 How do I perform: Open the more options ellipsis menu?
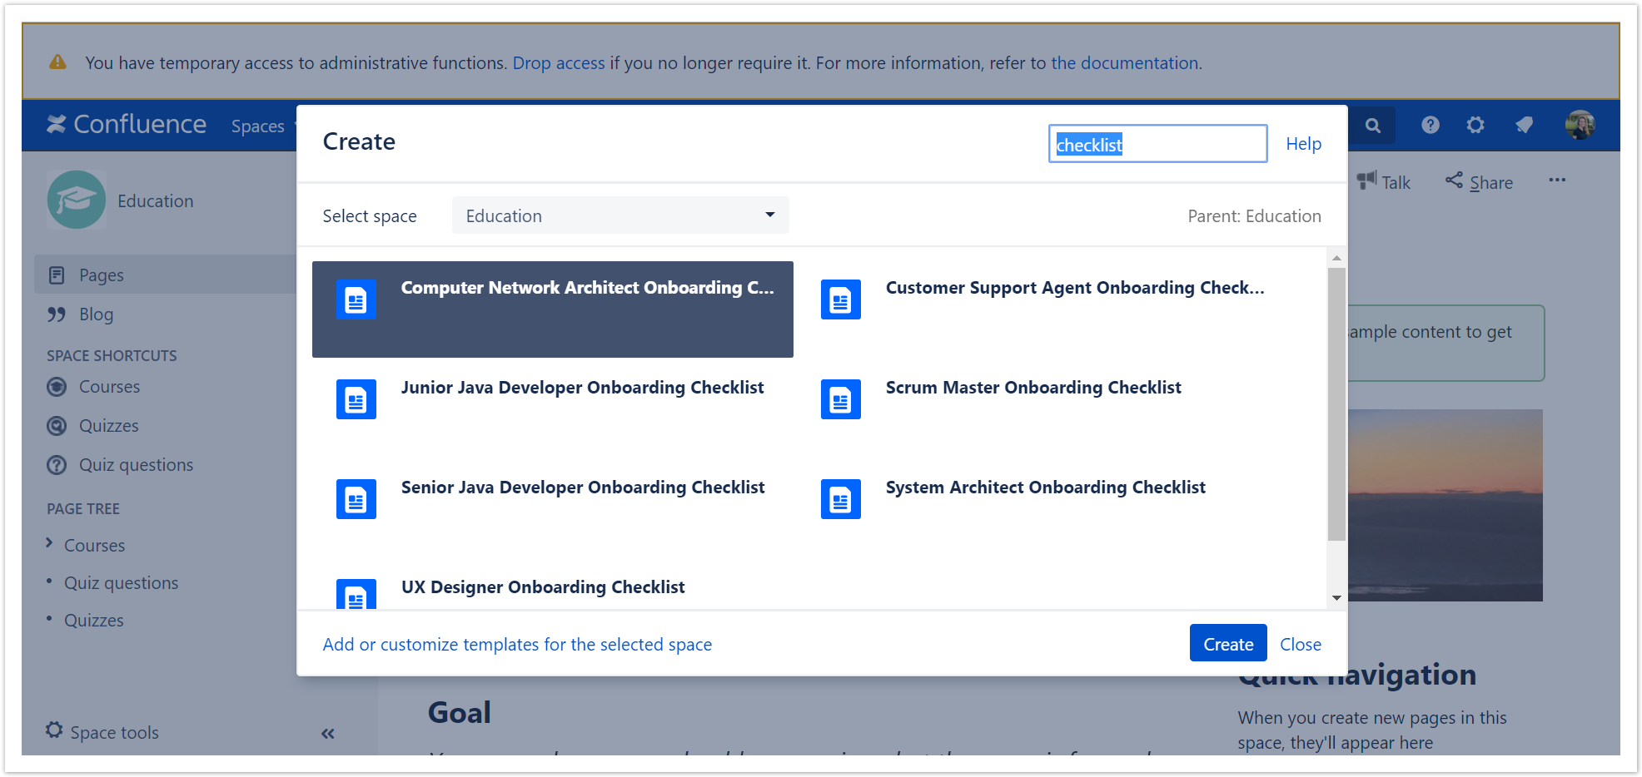coord(1556,180)
